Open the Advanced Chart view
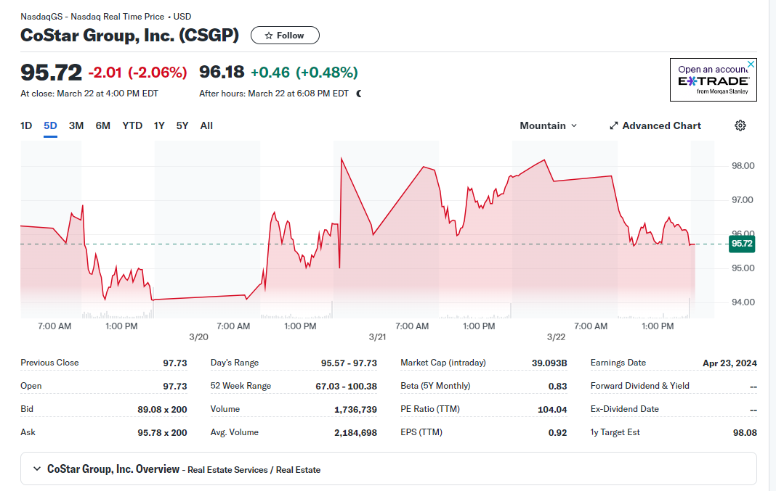The width and height of the screenshot is (776, 491). (x=655, y=125)
